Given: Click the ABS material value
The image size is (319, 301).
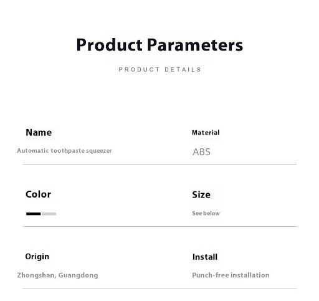Looking at the screenshot, I should point(201,152).
